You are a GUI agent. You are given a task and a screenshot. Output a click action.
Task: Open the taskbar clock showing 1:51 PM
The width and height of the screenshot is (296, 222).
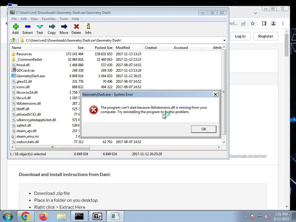click(281, 217)
